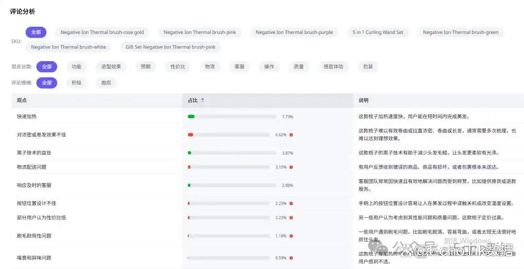
Task: Filter reviews by 积极 sentiment
Action: 76,83
